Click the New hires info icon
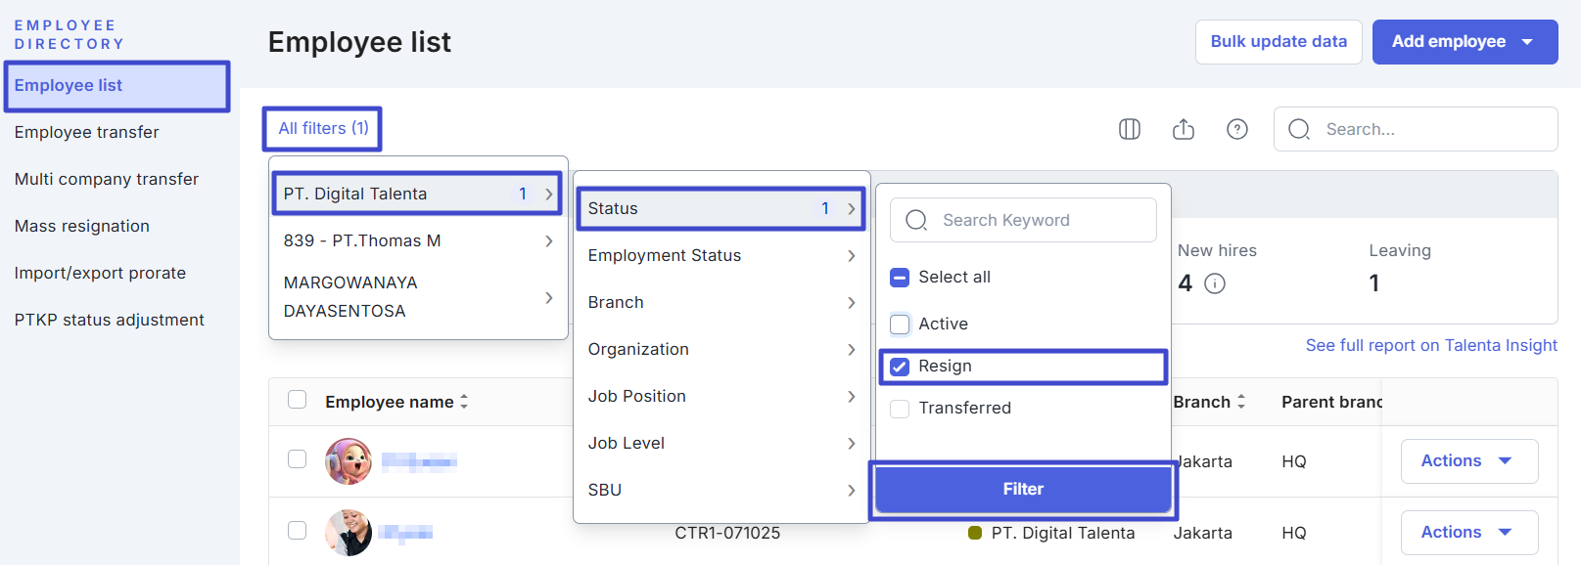The height and width of the screenshot is (565, 1581). pos(1215,283)
